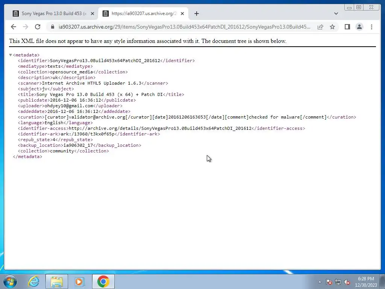Bookmark this page with the star icon

[x=332, y=27]
